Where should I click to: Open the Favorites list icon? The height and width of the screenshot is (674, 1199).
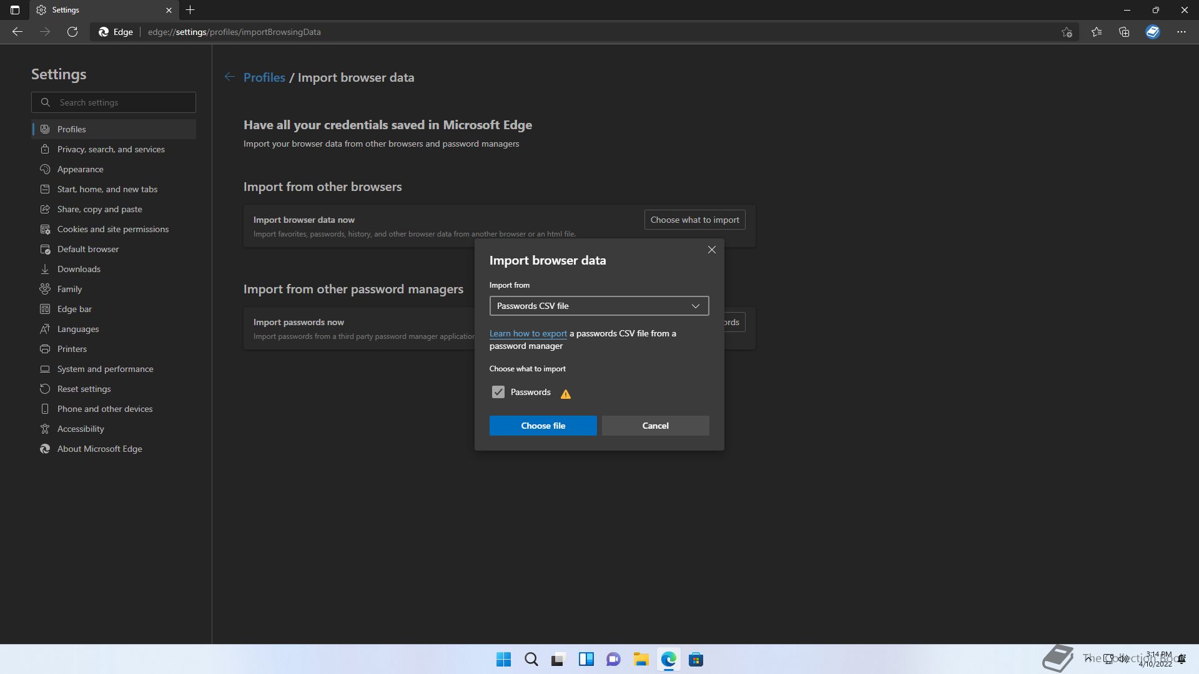tap(1097, 32)
